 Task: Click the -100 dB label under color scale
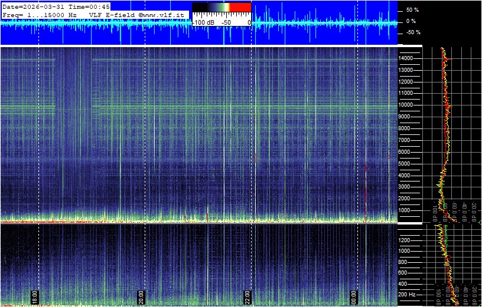pyautogui.click(x=204, y=23)
